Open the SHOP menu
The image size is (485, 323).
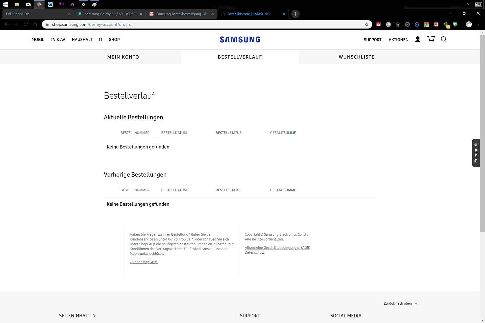point(114,40)
